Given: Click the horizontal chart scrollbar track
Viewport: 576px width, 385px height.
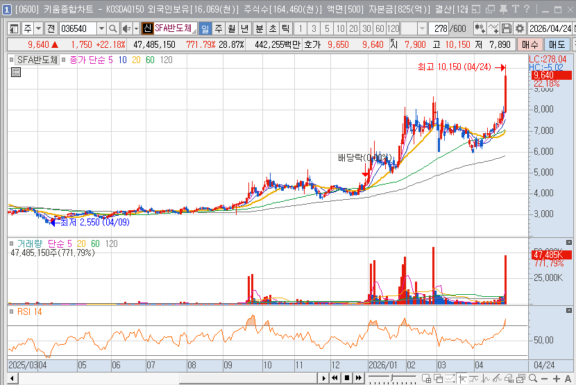Looking at the screenshot, I should 167,378.
